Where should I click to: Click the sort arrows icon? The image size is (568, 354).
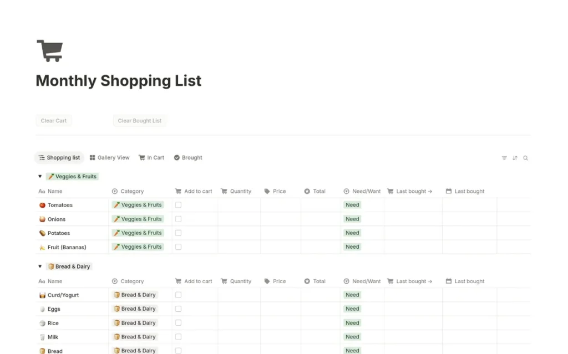(515, 158)
